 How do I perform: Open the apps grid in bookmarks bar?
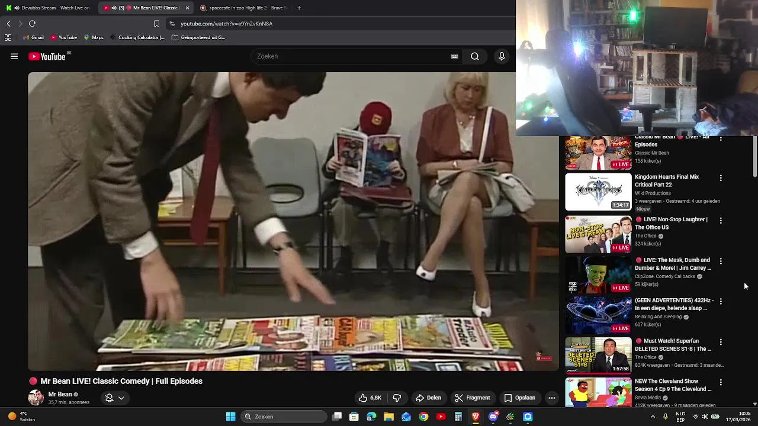8,37
